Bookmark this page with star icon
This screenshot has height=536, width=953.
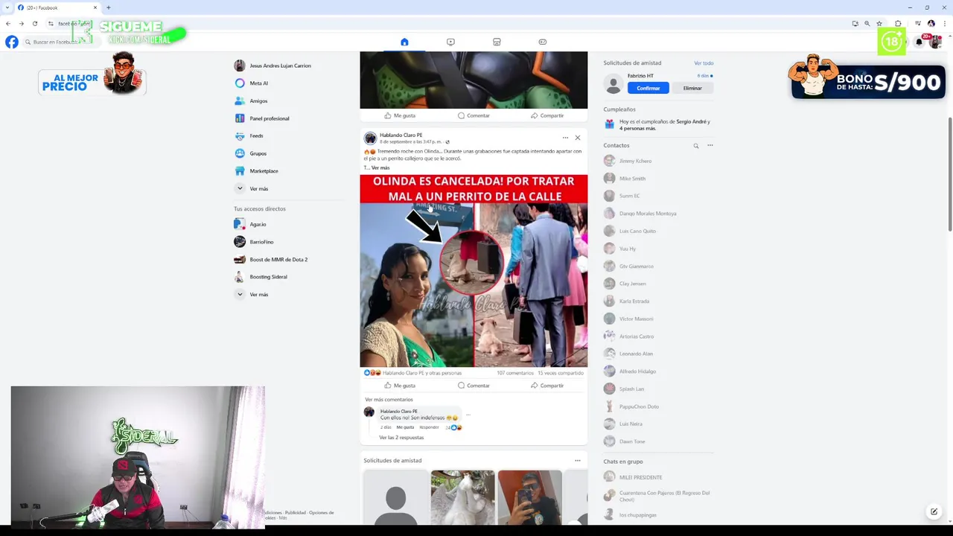point(879,24)
